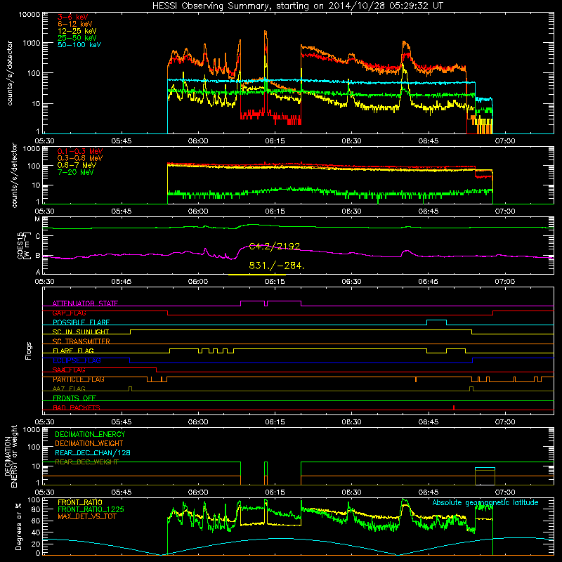Click the DECIMATION_ENERGY legend label
Viewport: 562px width, 562px height.
tap(90, 434)
